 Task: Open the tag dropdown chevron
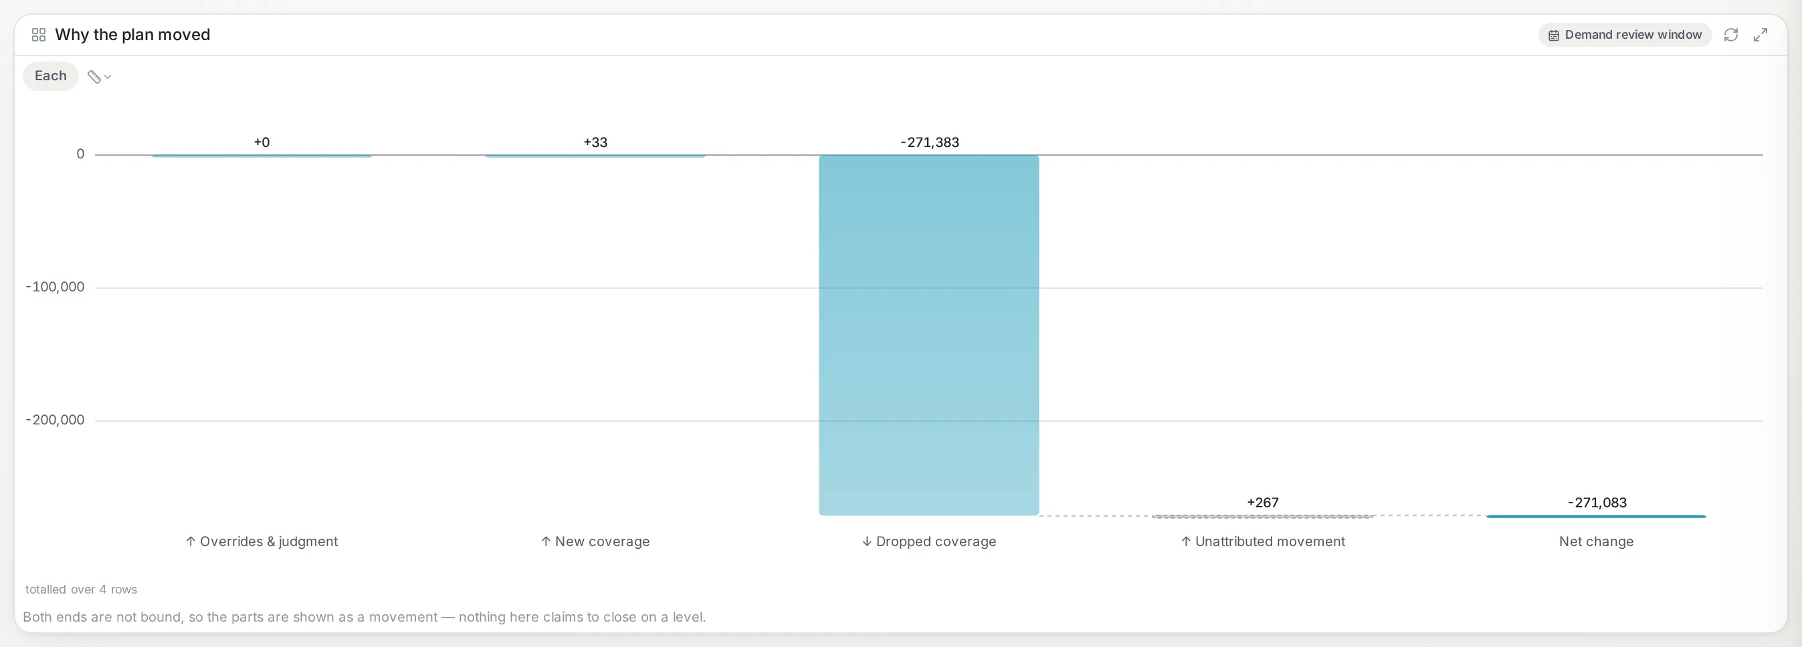108,77
